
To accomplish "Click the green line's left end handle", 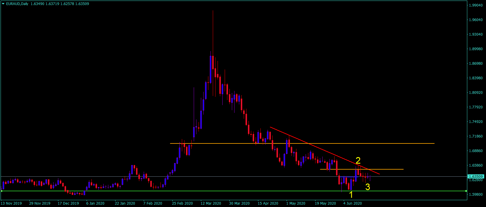I will coord(1,191).
